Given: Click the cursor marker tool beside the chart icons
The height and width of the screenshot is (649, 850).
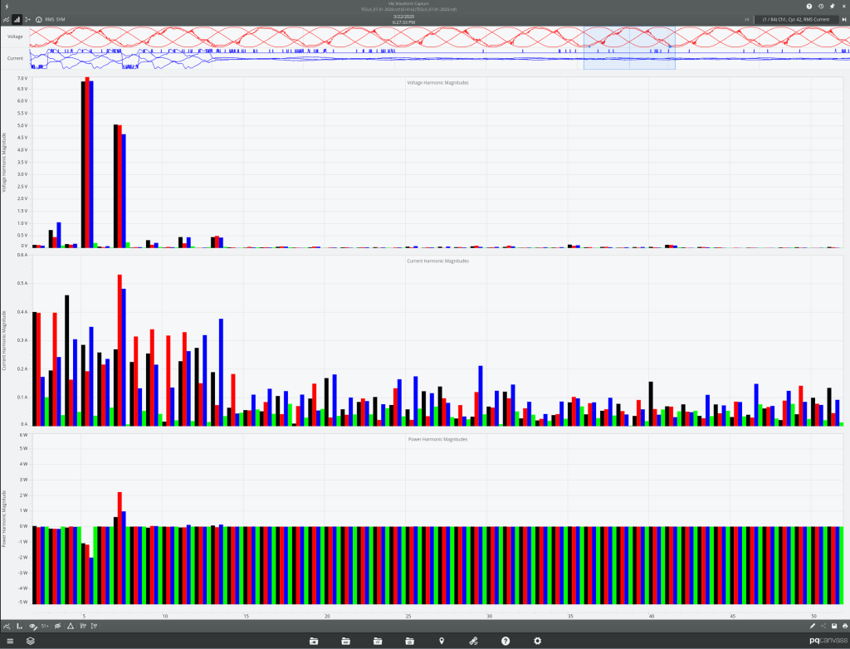Looking at the screenshot, I should pos(27,18).
